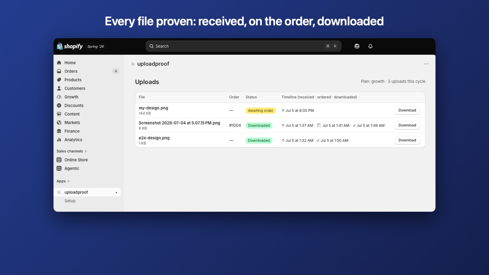The height and width of the screenshot is (275, 489).
Task: Click the Products tag icon in sidebar
Action: [59, 80]
